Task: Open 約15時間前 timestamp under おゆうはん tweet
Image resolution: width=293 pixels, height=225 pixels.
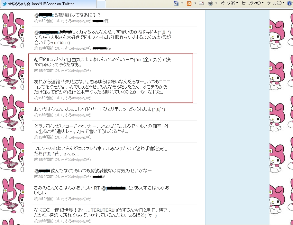Action: coord(44,115)
